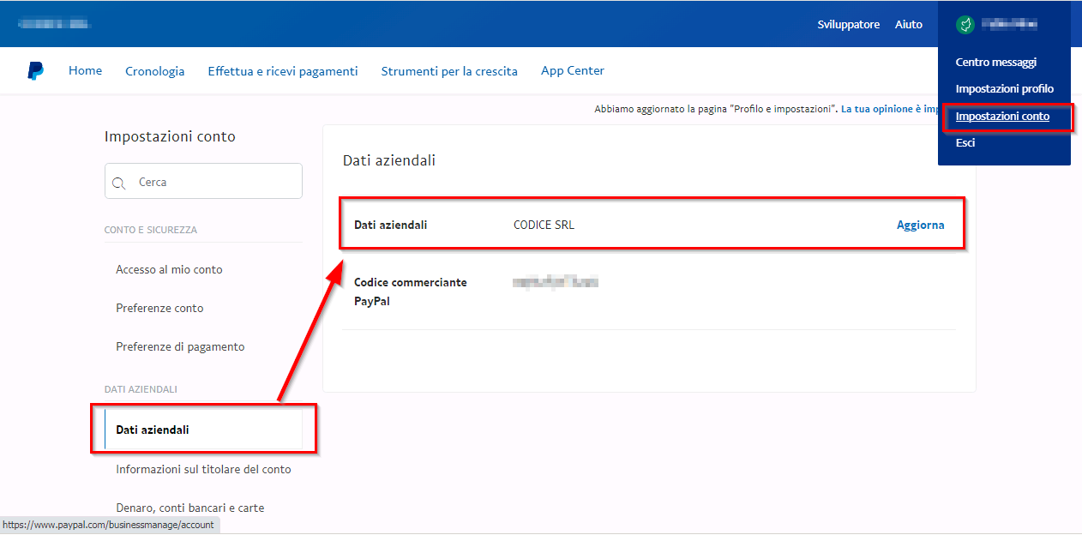
Task: Click the Aggiorna link
Action: click(921, 225)
